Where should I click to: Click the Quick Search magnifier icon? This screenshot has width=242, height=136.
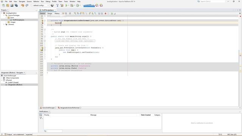(199, 2)
